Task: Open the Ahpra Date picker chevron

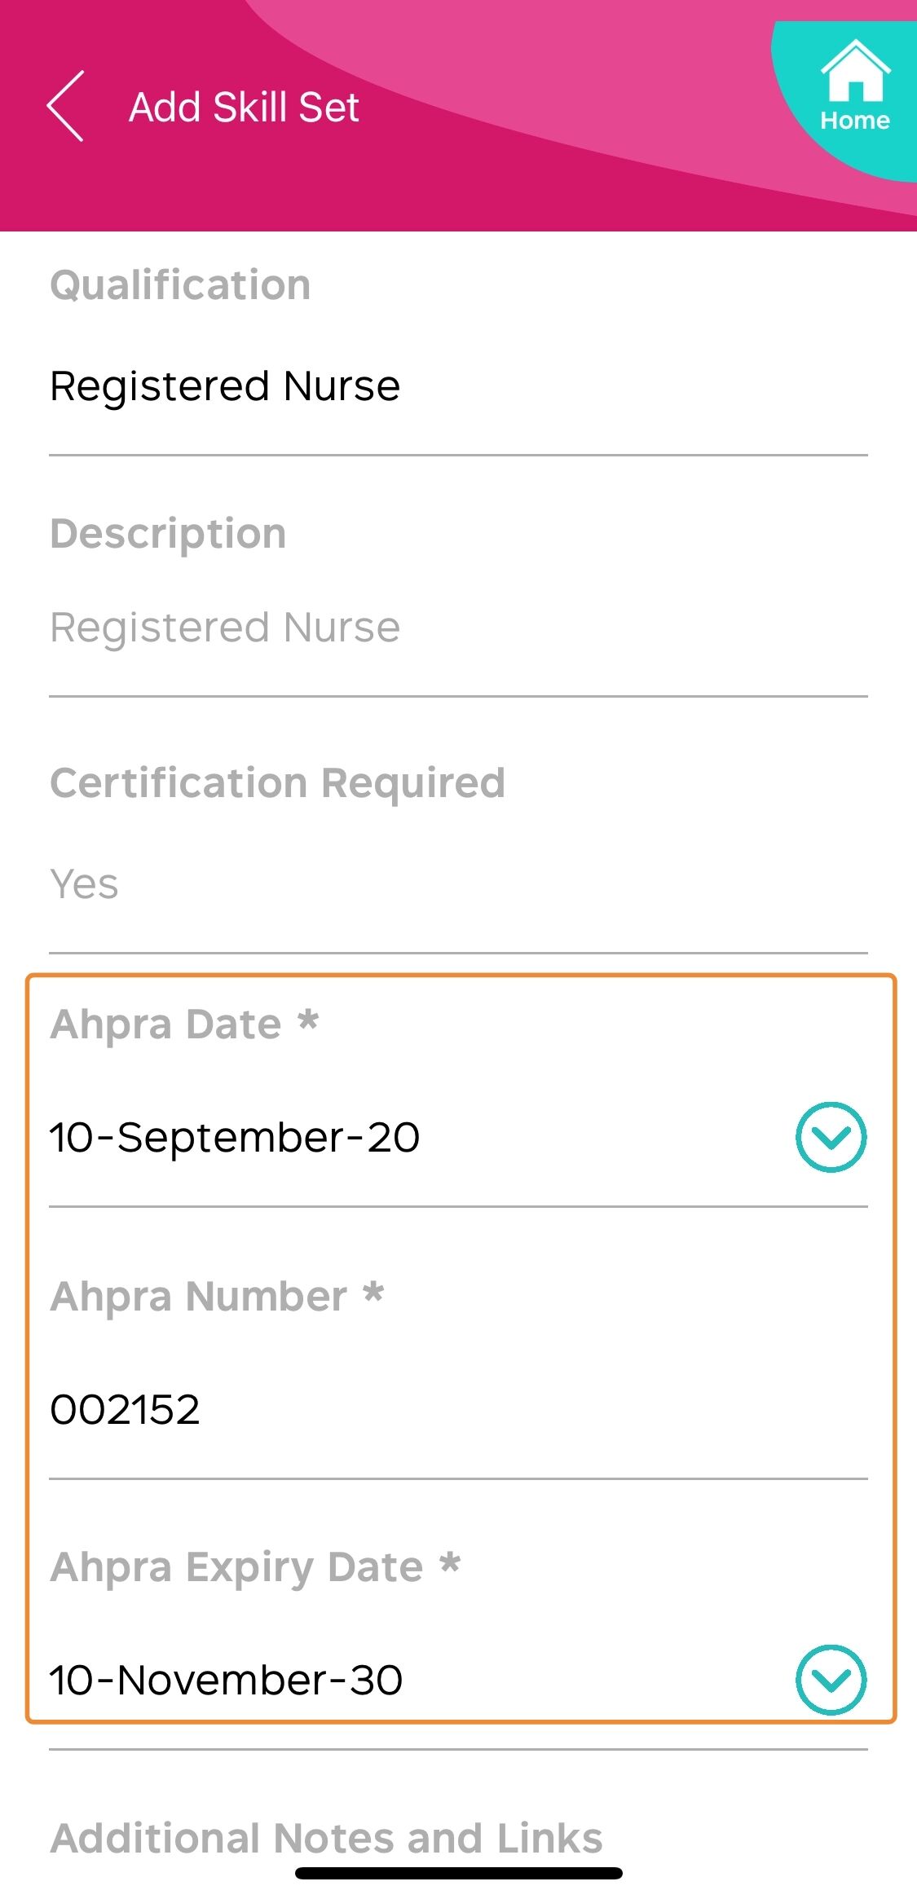Action: (x=831, y=1137)
